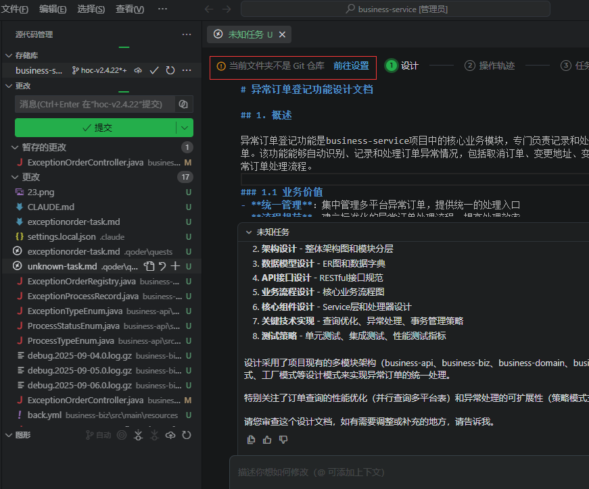Image resolution: width=589 pixels, height=489 pixels.
Task: Click the thumbs up icon on response
Action: tap(267, 440)
